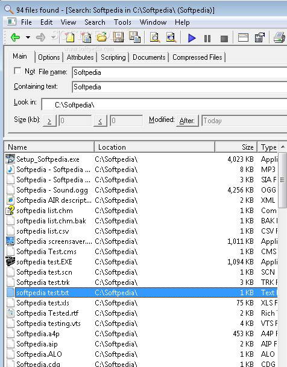This screenshot has height=367, width=287.
Task: Click the size greater-than button
Action: [49, 121]
